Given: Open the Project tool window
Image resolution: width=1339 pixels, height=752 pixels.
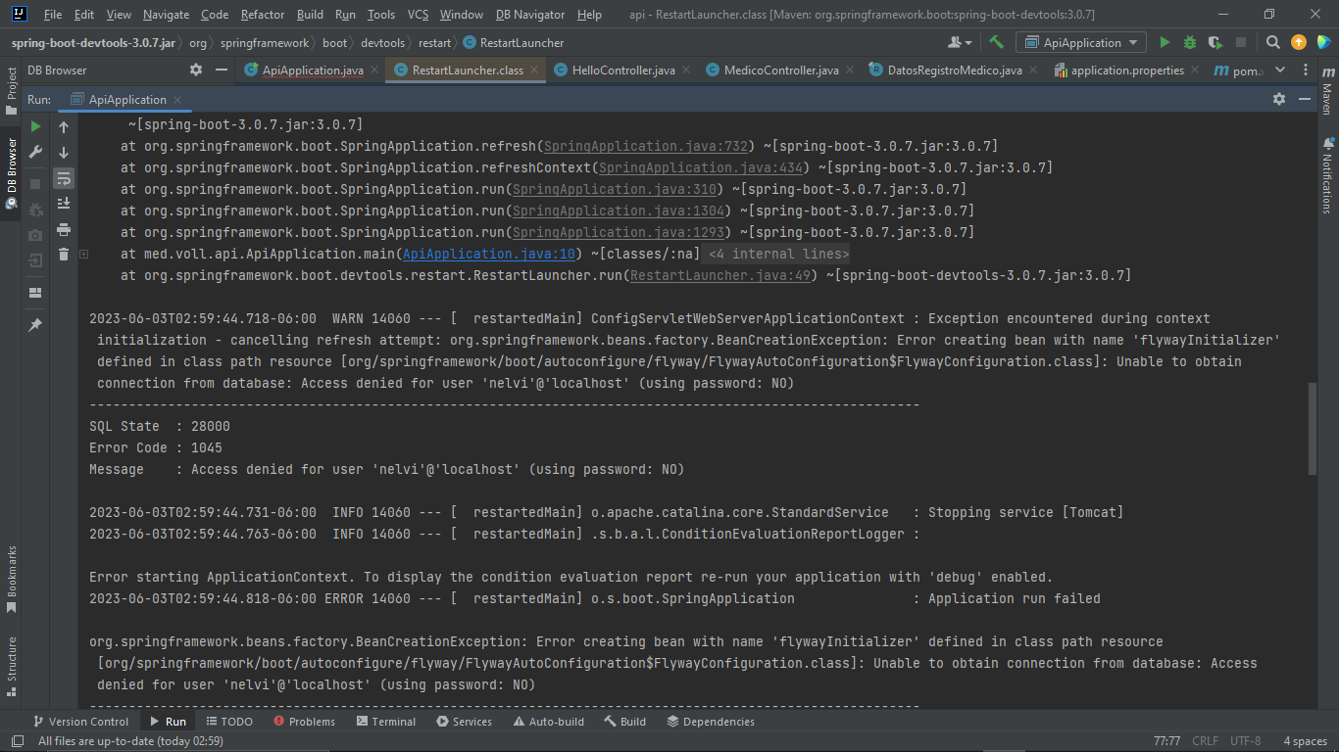Looking at the screenshot, I should pyautogui.click(x=12, y=91).
